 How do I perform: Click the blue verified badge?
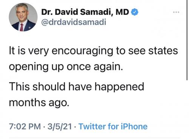[x=135, y=12]
